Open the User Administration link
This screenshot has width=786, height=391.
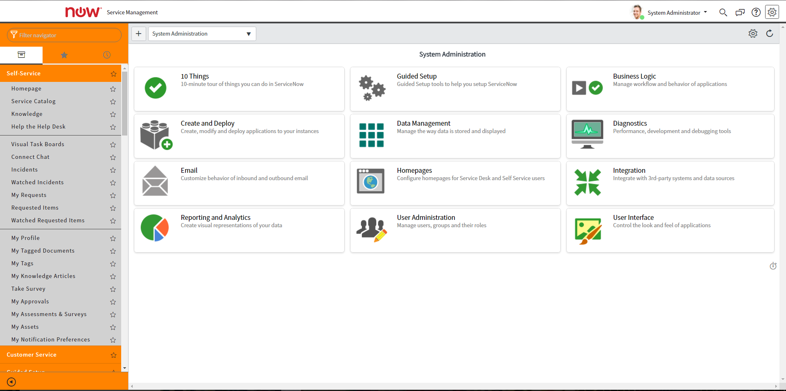[426, 217]
